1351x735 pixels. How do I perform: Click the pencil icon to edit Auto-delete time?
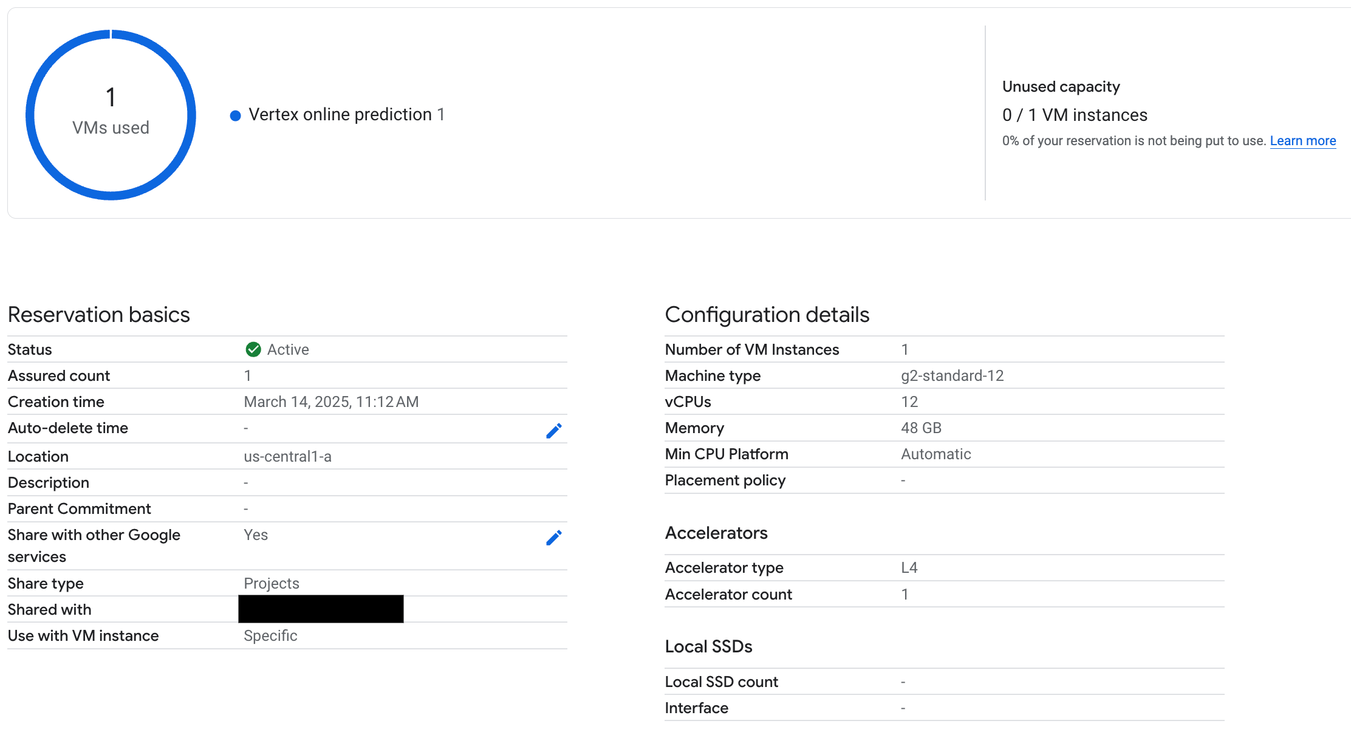tap(553, 429)
